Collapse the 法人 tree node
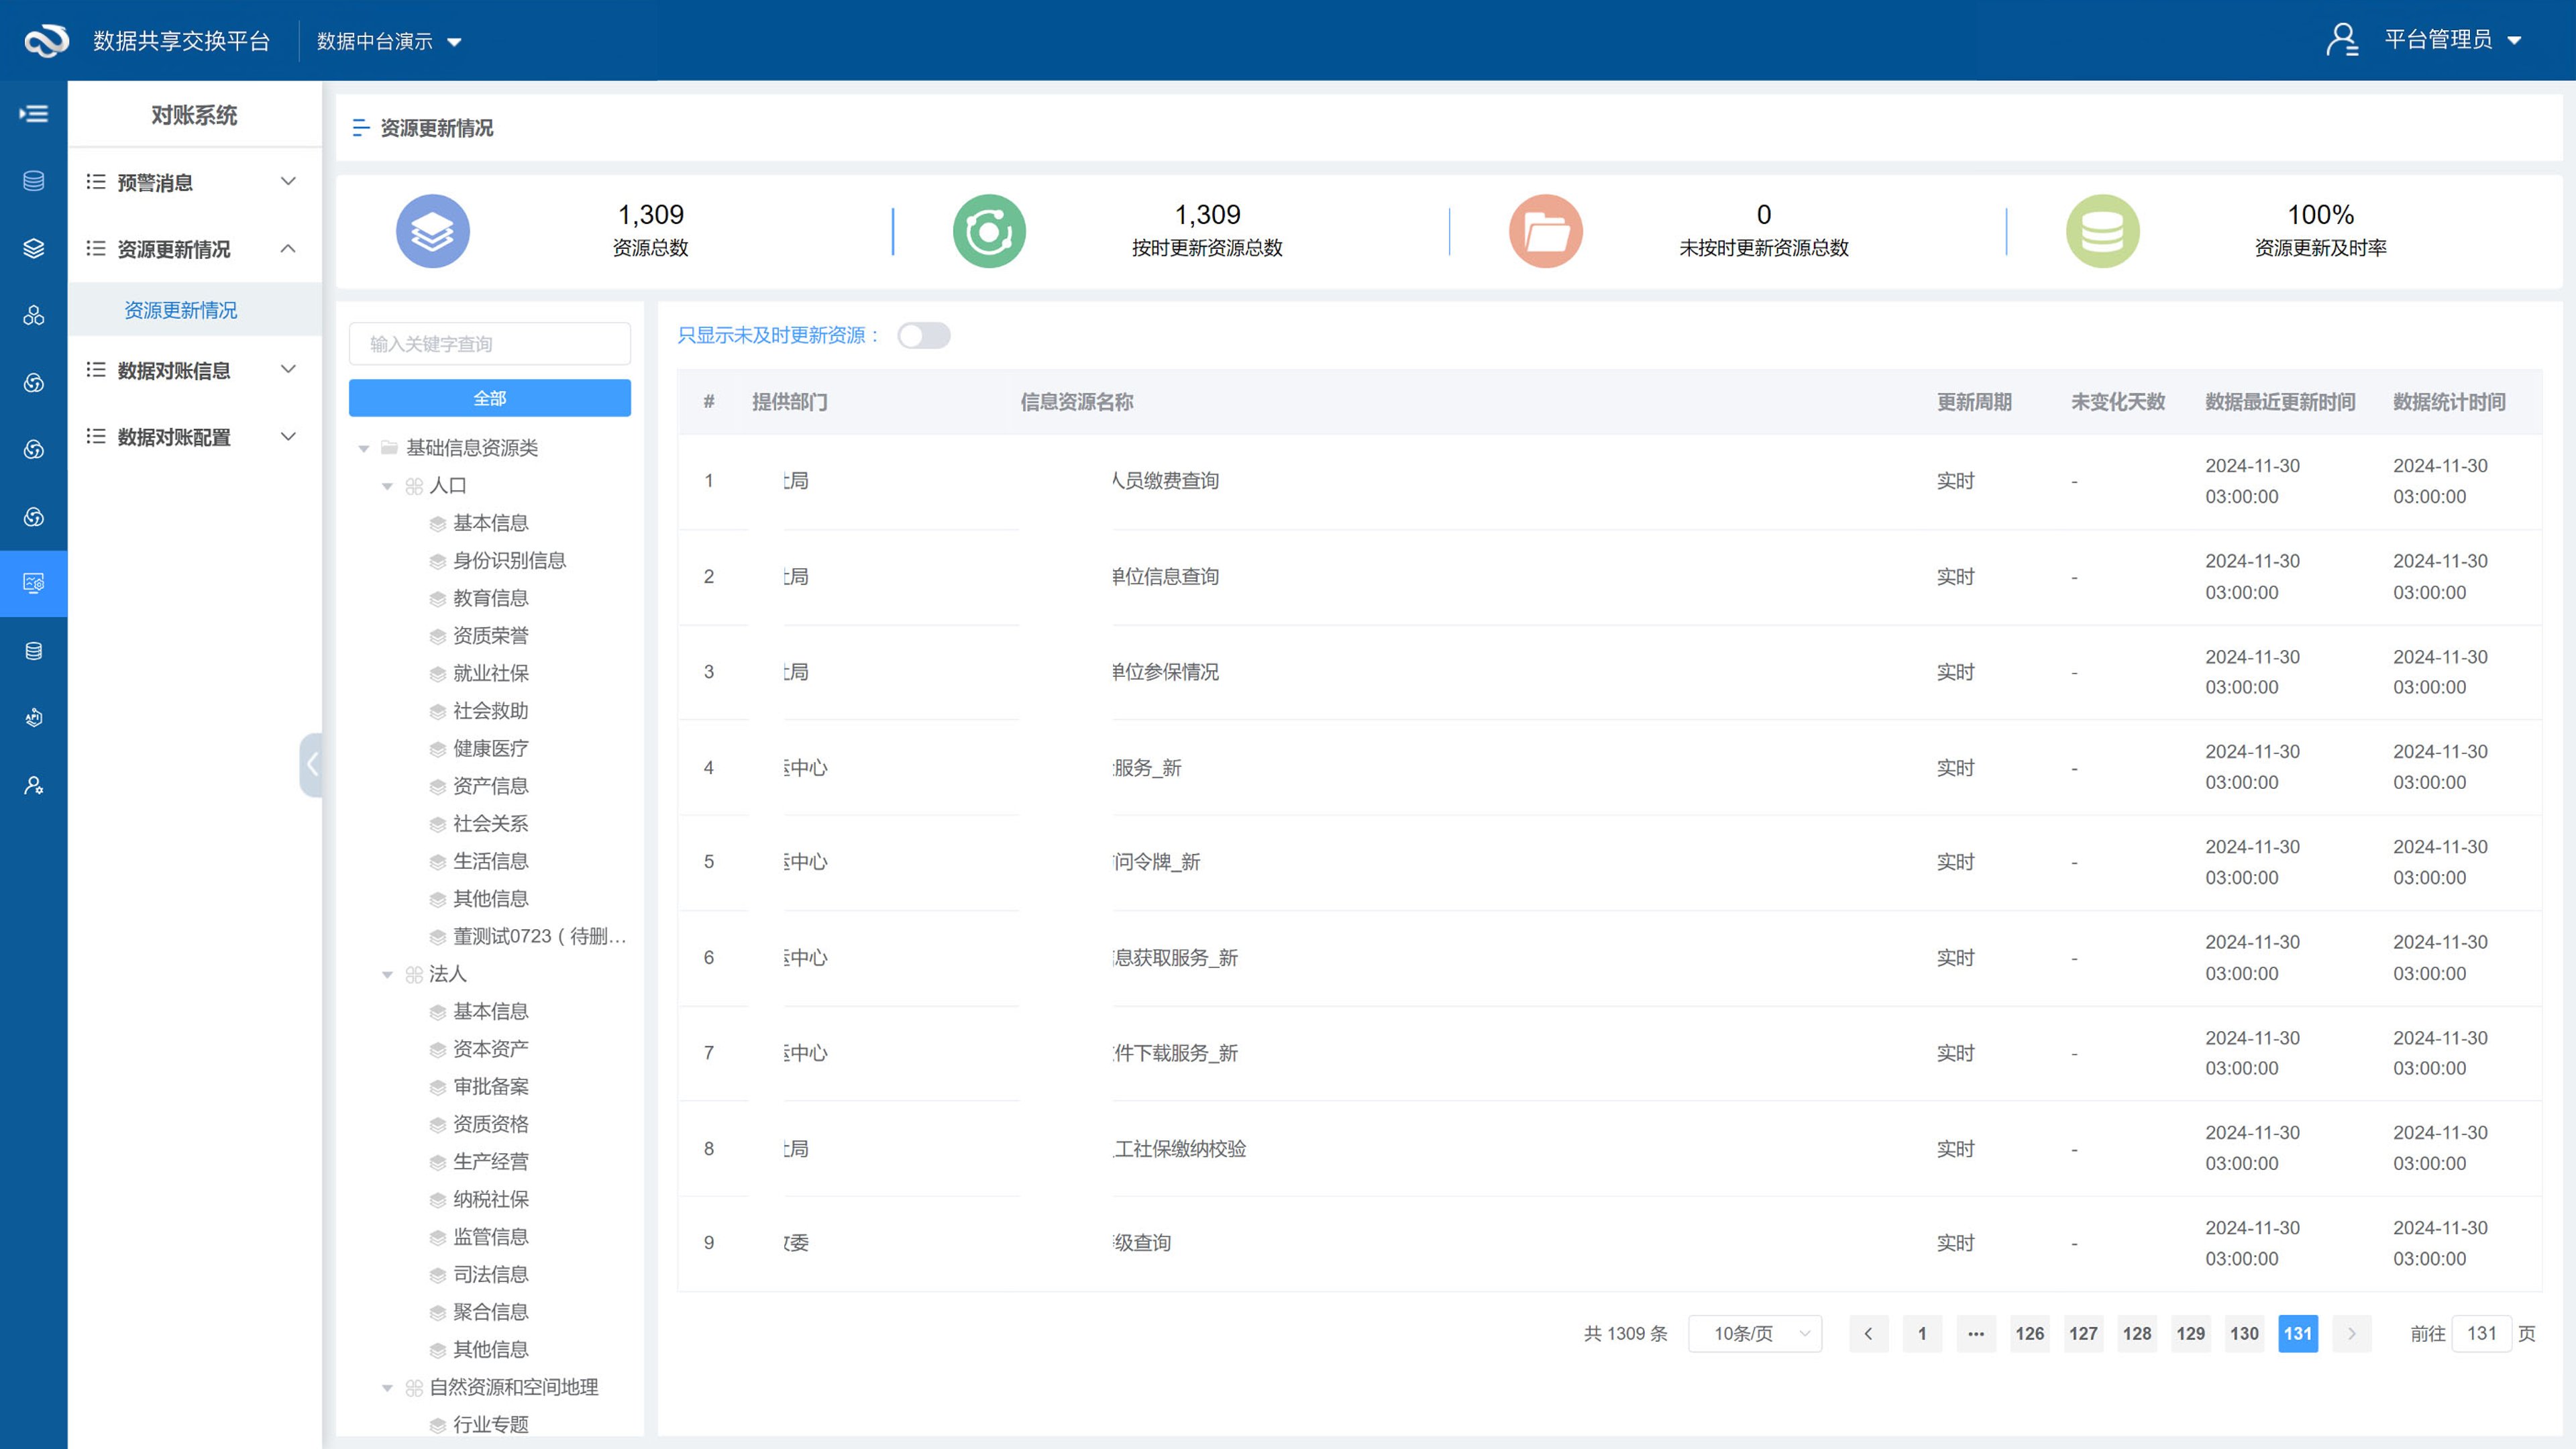 click(x=388, y=974)
